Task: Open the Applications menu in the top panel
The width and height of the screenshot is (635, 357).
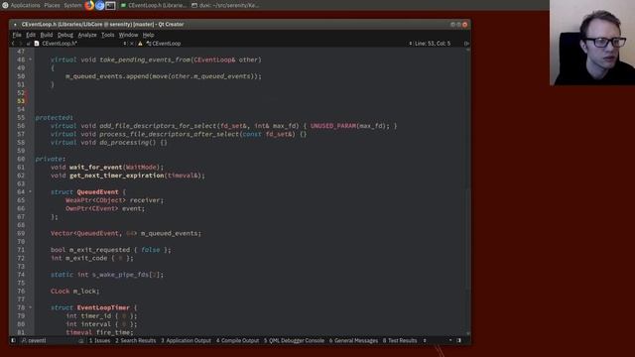Action: (25, 5)
